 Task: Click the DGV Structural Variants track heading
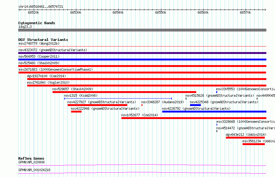click(x=43, y=40)
